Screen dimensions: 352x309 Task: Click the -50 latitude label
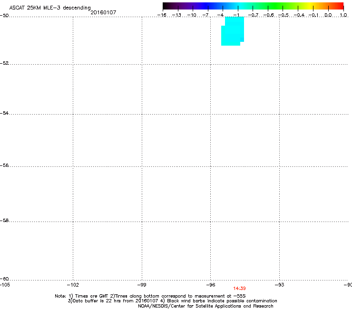pyautogui.click(x=4, y=16)
